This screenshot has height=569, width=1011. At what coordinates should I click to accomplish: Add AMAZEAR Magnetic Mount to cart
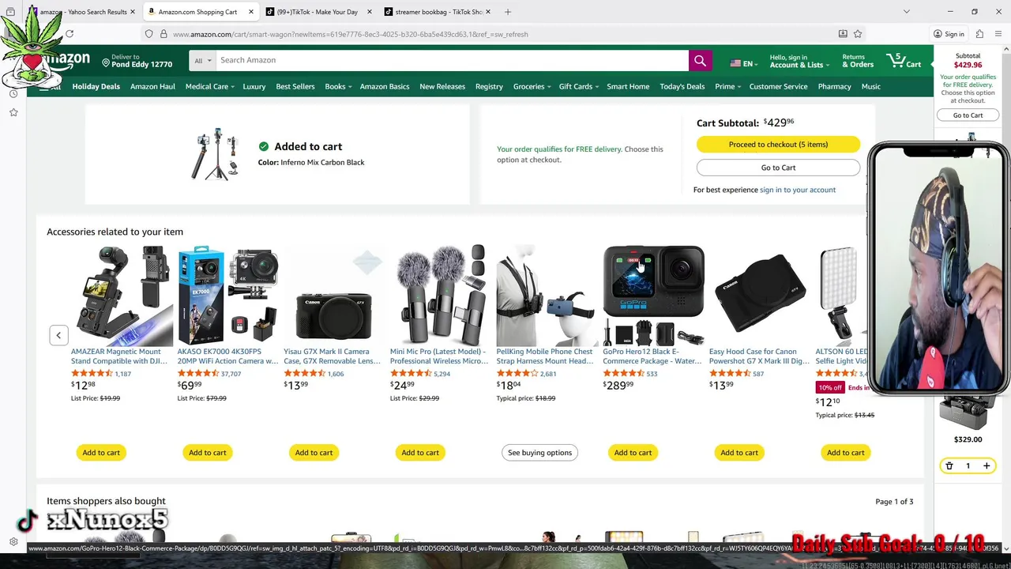click(x=101, y=453)
